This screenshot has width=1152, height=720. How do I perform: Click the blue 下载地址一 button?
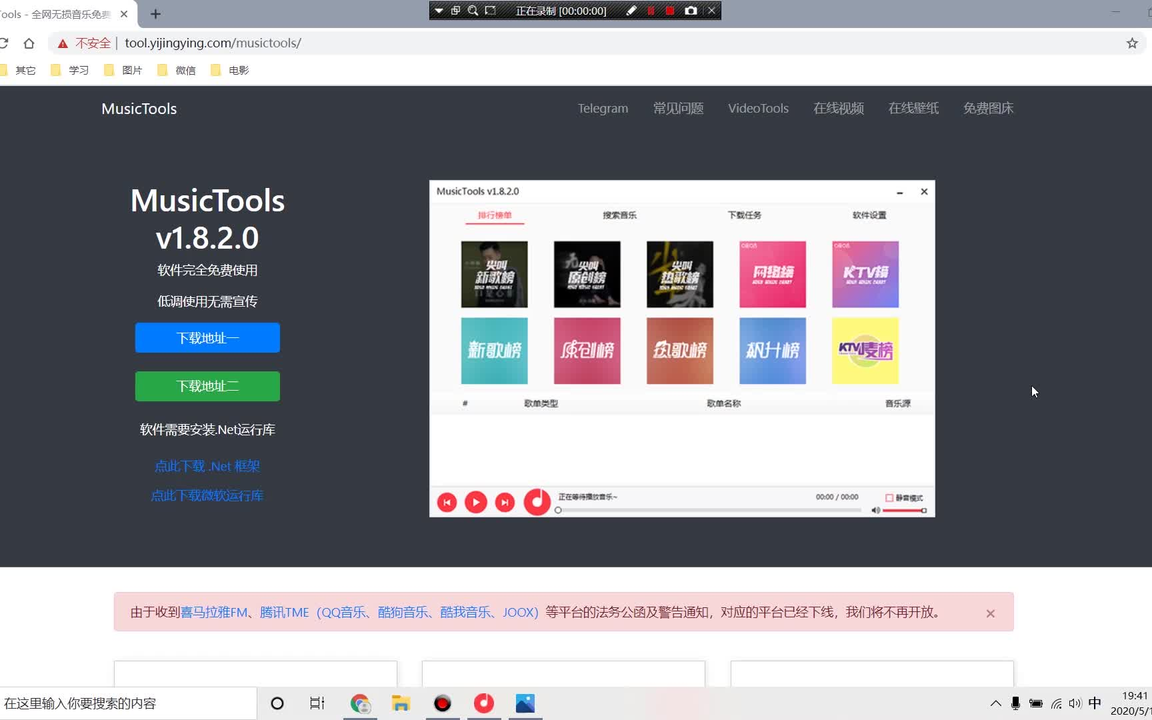207,338
